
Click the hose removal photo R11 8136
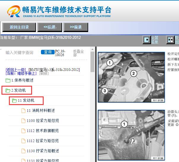pyautogui.click(x=131, y=135)
